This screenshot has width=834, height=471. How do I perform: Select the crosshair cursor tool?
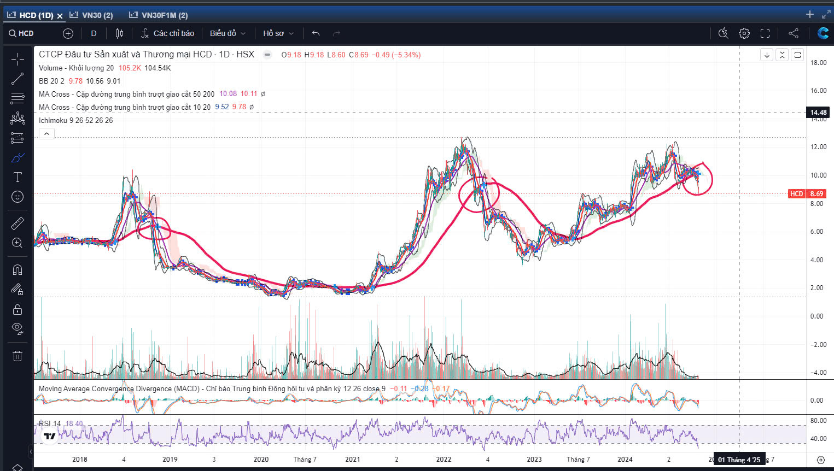18,59
